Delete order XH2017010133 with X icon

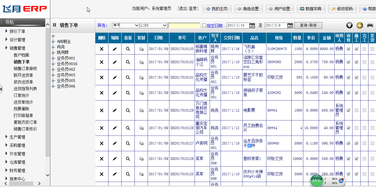coord(102,49)
